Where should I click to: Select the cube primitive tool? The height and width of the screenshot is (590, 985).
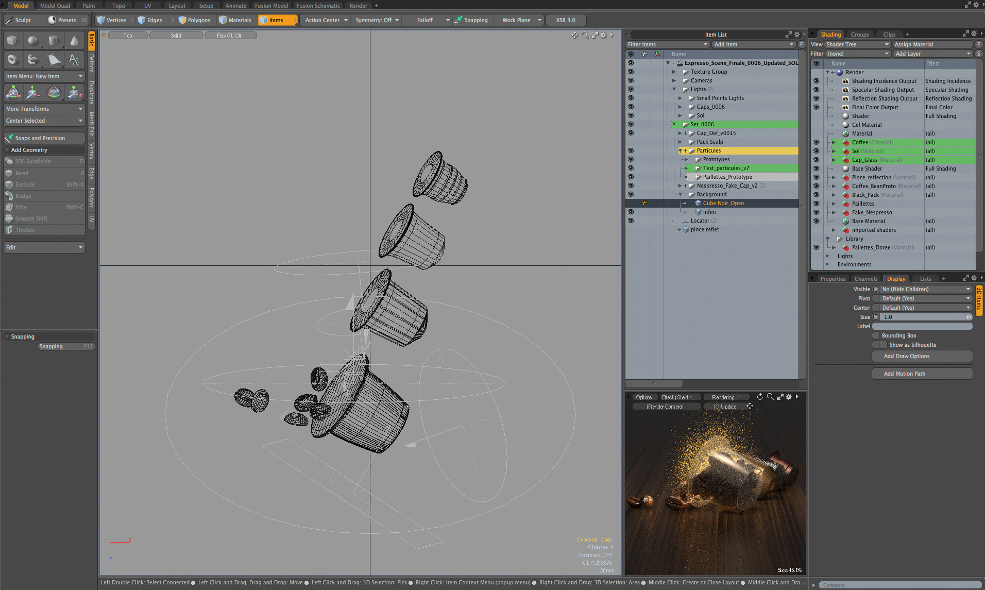(x=12, y=40)
